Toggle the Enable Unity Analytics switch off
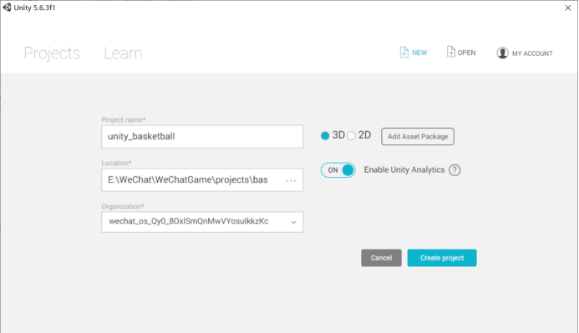The image size is (579, 333). 338,170
